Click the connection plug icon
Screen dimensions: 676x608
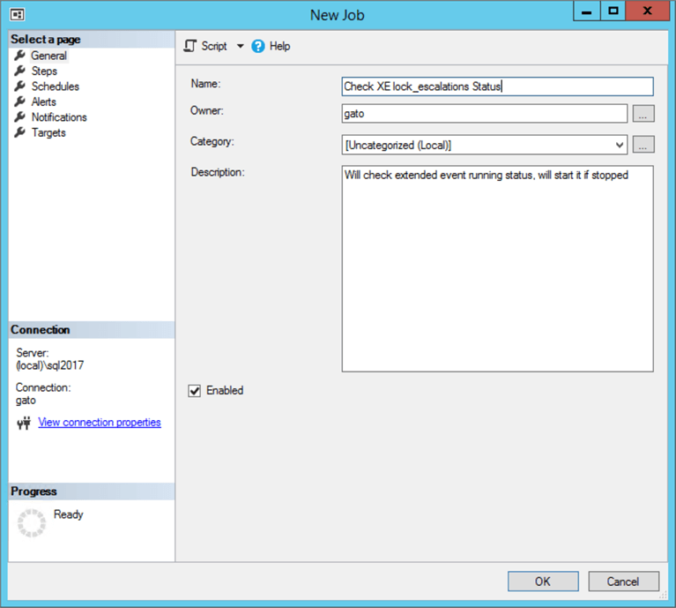tap(24, 423)
